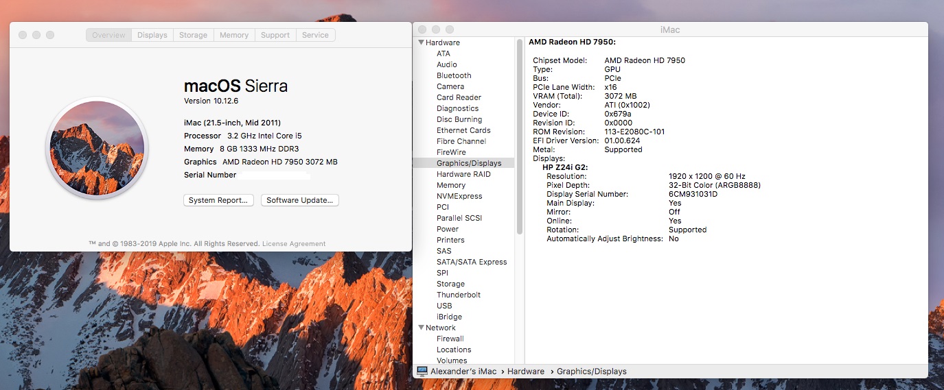Select PCI in the sidebar
This screenshot has height=390, width=944.
(443, 207)
